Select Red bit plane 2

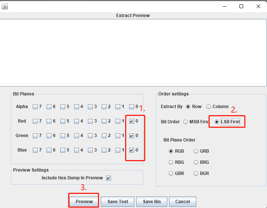tap(104, 121)
